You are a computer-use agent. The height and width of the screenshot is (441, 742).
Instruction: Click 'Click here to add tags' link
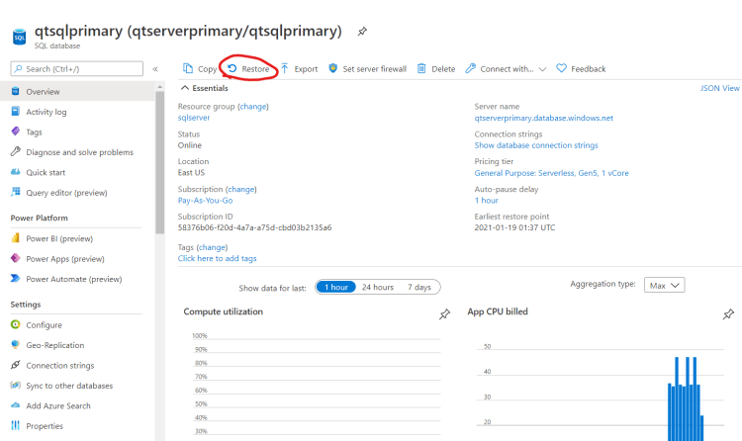pyautogui.click(x=218, y=258)
